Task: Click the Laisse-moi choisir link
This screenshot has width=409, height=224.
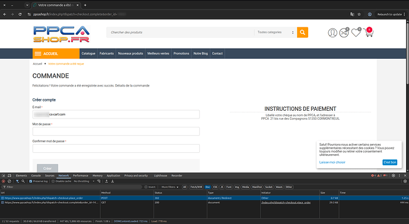Action: pyautogui.click(x=332, y=162)
